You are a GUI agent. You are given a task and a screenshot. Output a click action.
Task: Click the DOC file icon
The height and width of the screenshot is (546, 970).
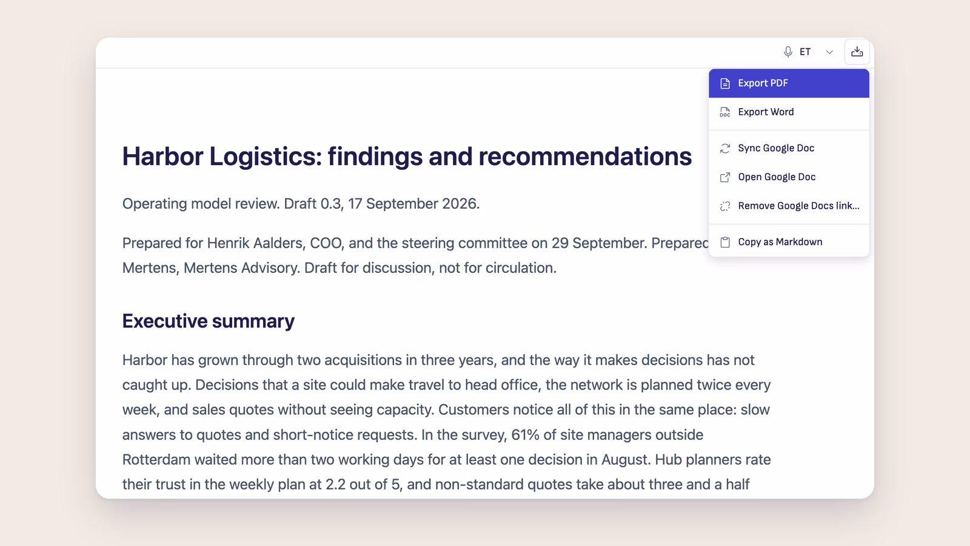tap(724, 112)
